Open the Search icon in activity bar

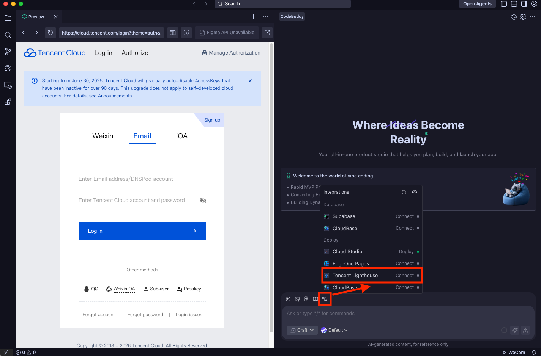pos(8,35)
